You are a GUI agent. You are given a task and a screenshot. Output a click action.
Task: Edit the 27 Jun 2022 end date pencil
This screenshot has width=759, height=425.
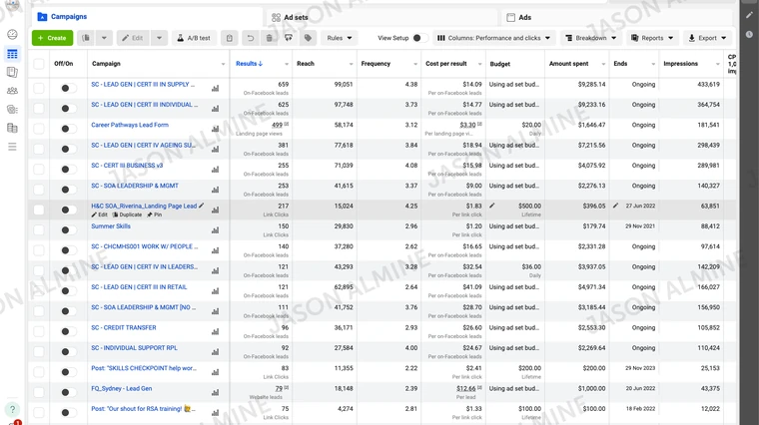pyautogui.click(x=616, y=206)
